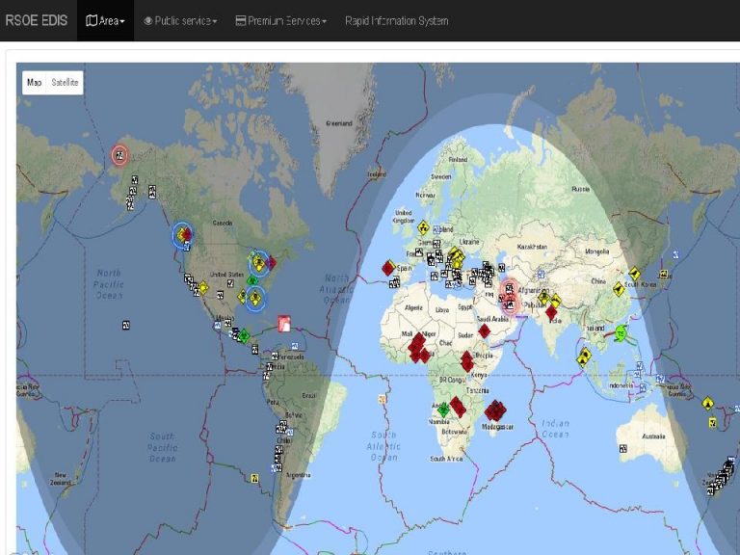
Task: Switch map to Satellite view
Action: 66,83
